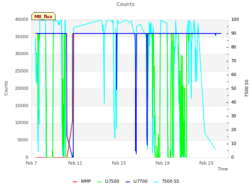Click the left Counts axis title

(6, 88)
